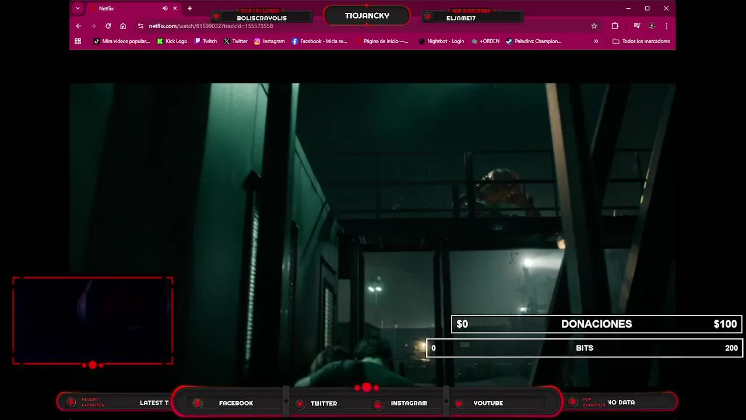The image size is (746, 420).
Task: Maximize the browser window
Action: point(647,9)
